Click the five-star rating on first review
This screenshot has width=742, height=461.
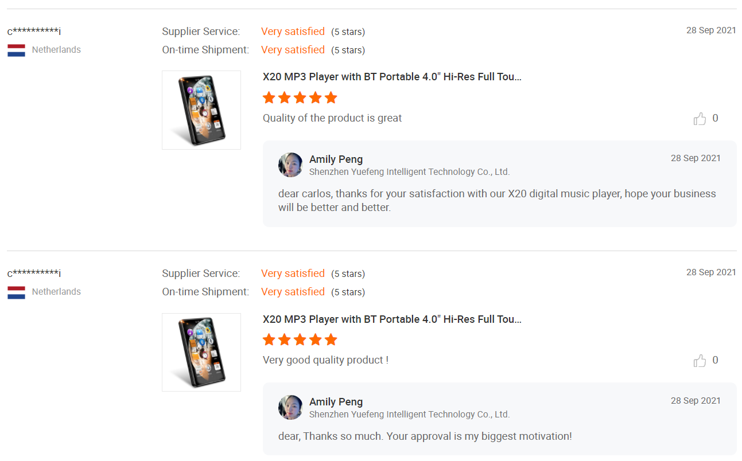pyautogui.click(x=300, y=97)
